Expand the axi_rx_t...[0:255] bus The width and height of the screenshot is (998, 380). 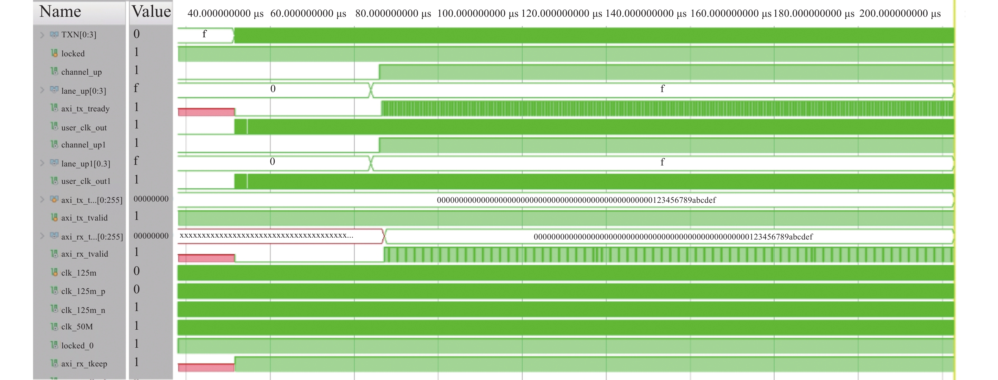click(x=42, y=236)
